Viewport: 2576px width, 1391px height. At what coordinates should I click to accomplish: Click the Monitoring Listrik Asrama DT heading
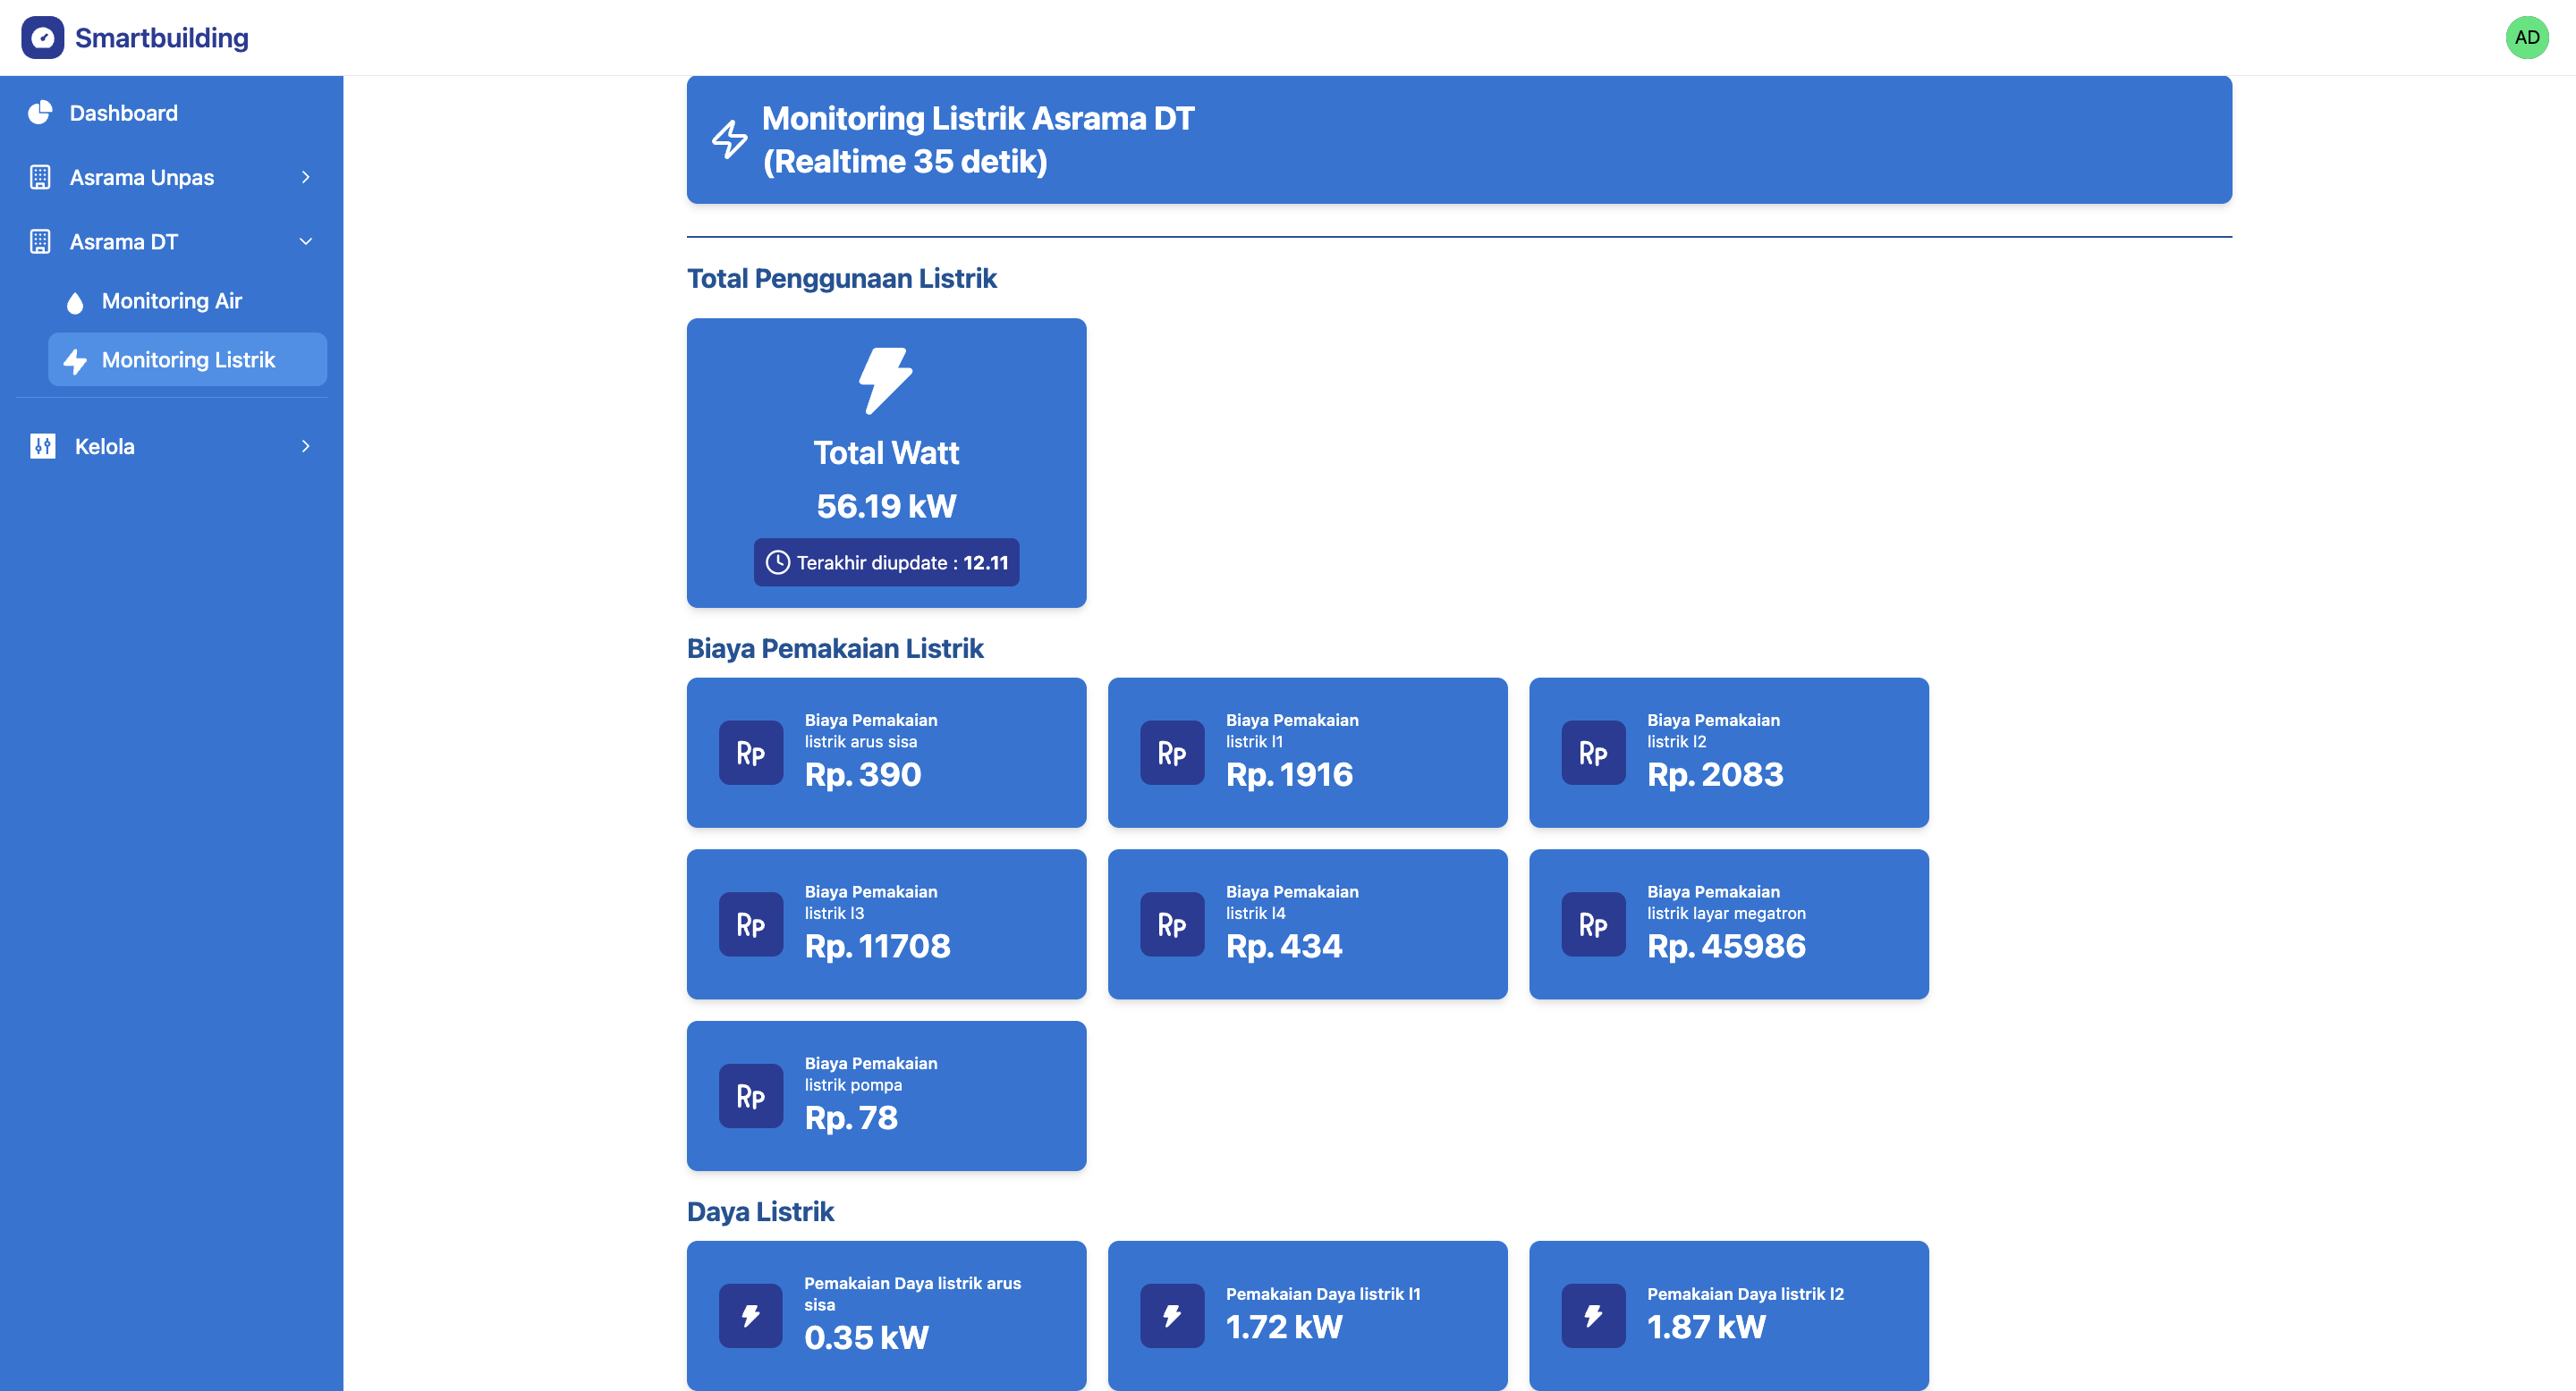978,139
